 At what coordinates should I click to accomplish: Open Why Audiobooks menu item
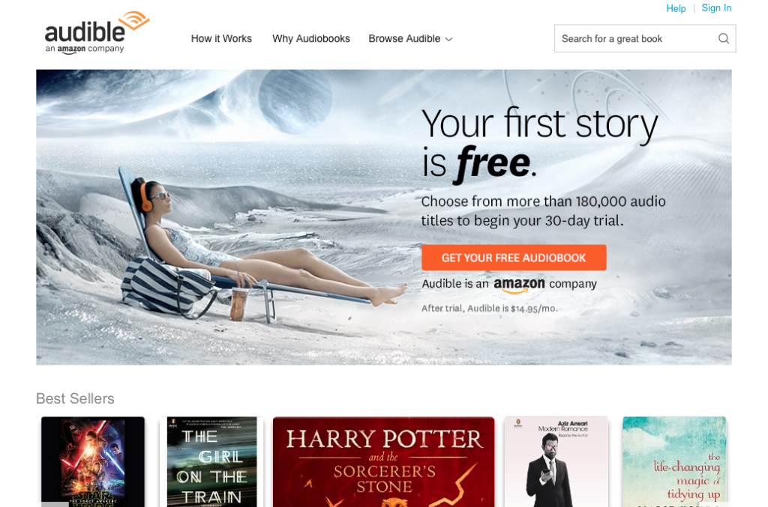(x=311, y=39)
